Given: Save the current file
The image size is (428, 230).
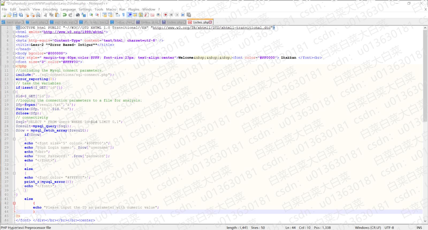Looking at the screenshot, I should coord(15,15).
